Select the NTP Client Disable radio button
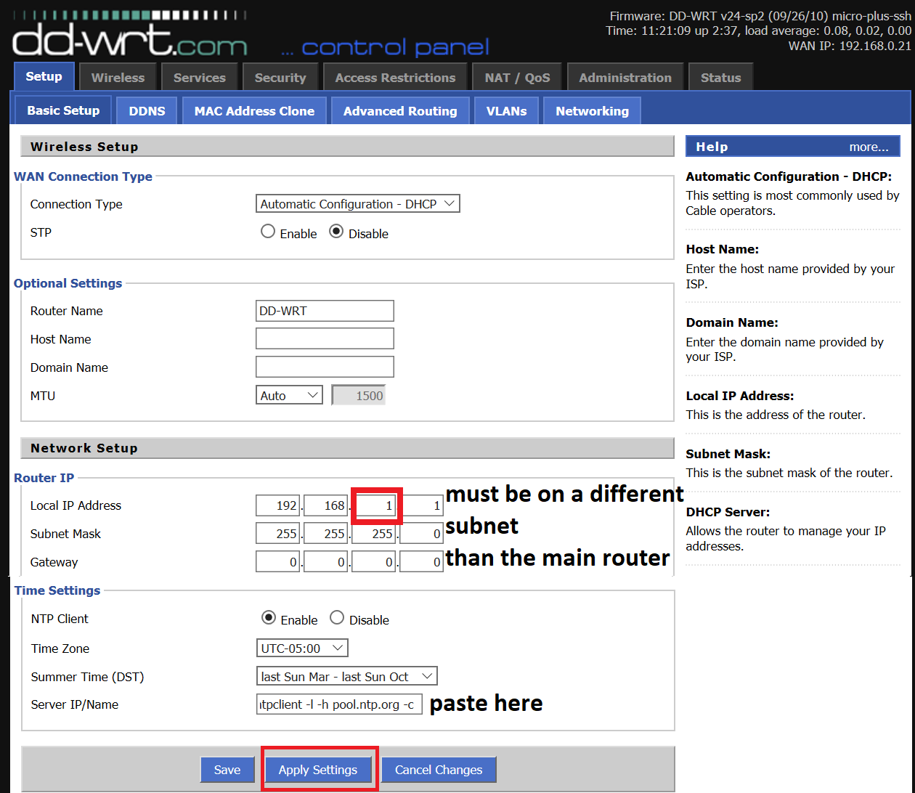Image resolution: width=915 pixels, height=793 pixels. [337, 618]
